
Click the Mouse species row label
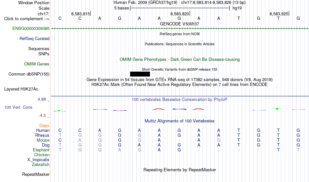tap(43, 140)
